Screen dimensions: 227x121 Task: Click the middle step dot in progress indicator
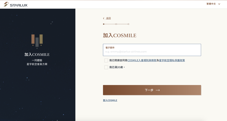tap(116, 24)
